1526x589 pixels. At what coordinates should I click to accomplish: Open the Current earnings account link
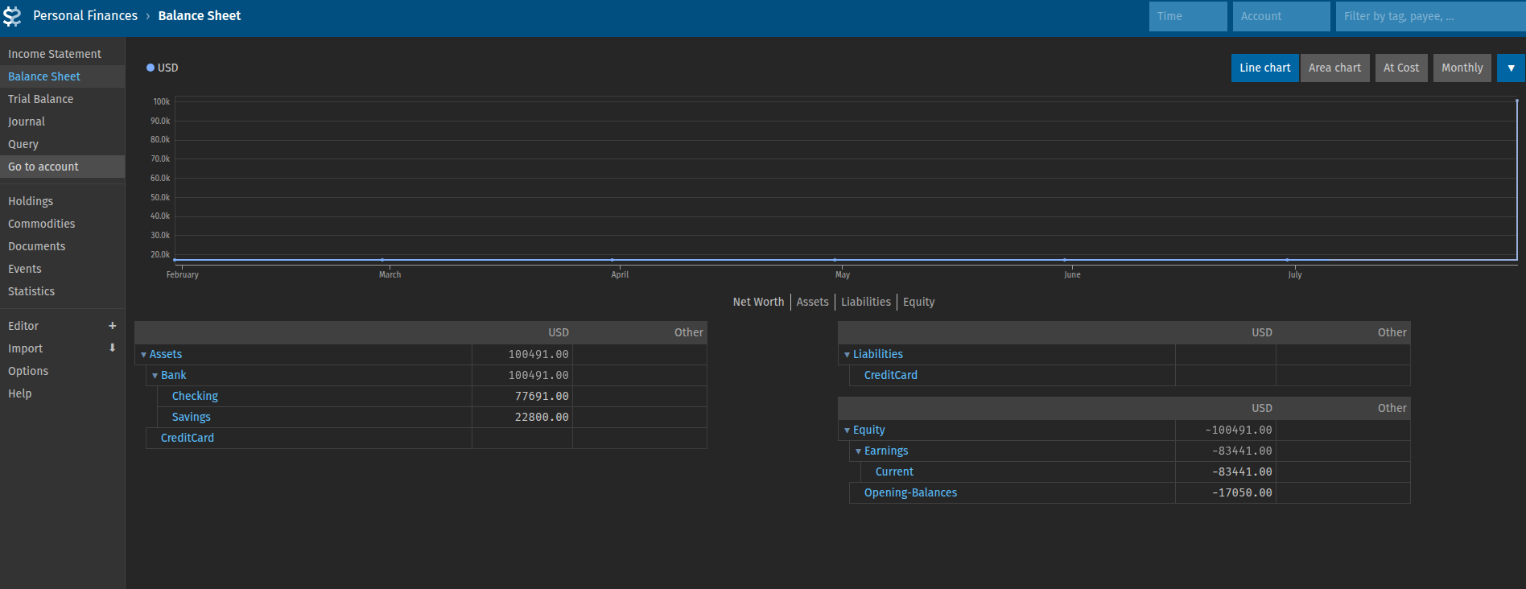[x=894, y=472]
